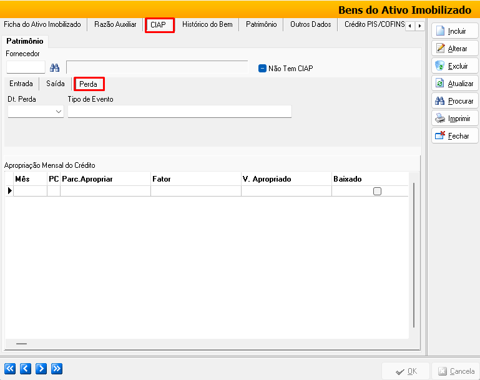This screenshot has width=480, height=380.
Task: Click the Incluir button to add record
Action: point(455,31)
